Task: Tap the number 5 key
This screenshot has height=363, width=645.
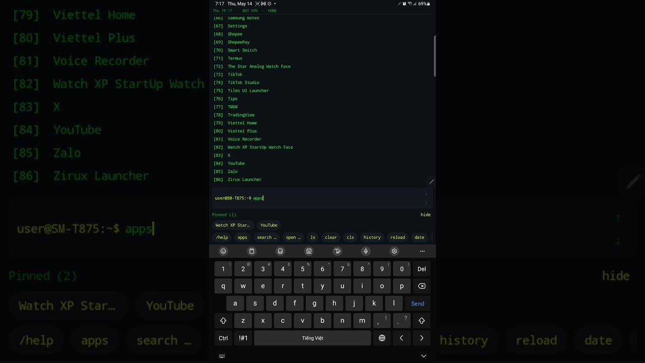Action: 302,269
